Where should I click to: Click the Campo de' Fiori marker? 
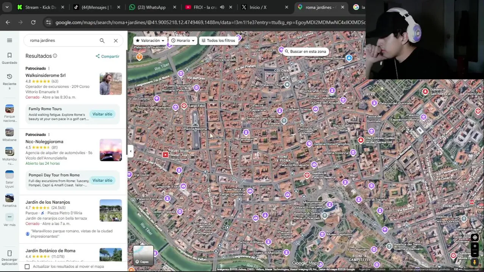click(183, 186)
